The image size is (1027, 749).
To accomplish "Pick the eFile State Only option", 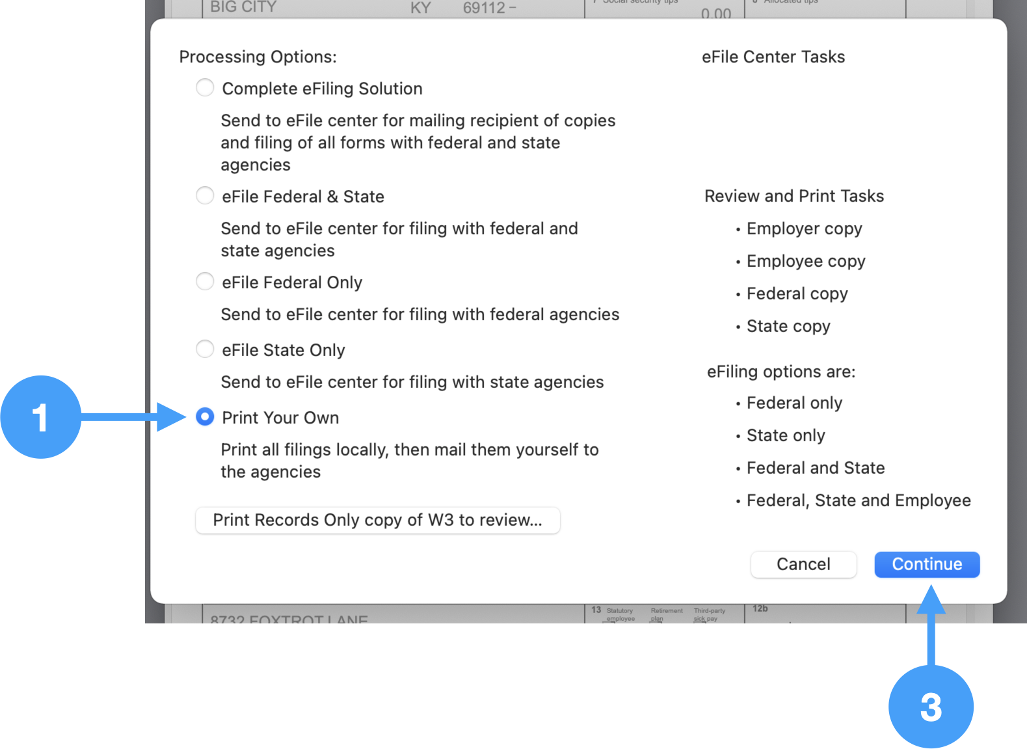I will tap(205, 349).
